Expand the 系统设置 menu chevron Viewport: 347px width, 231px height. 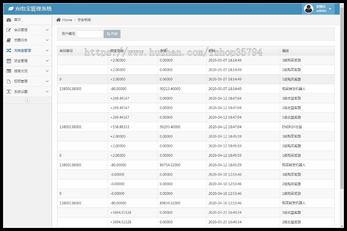click(47, 92)
